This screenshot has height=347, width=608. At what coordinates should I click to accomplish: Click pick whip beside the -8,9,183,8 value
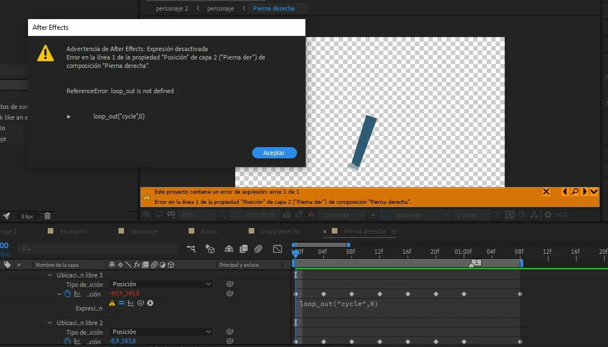click(x=230, y=341)
